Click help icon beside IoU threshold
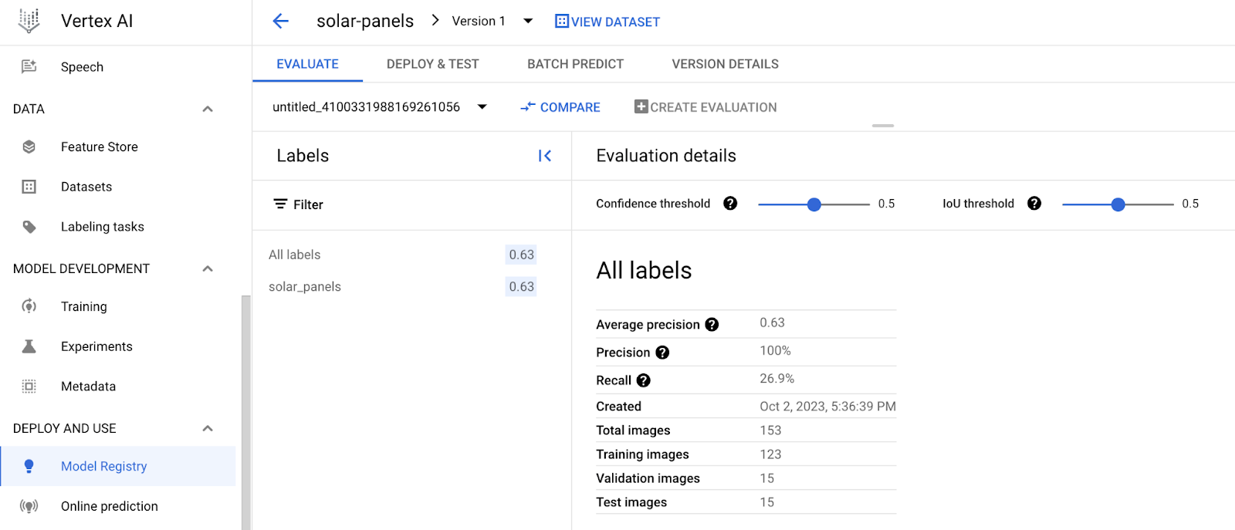 (x=1034, y=204)
